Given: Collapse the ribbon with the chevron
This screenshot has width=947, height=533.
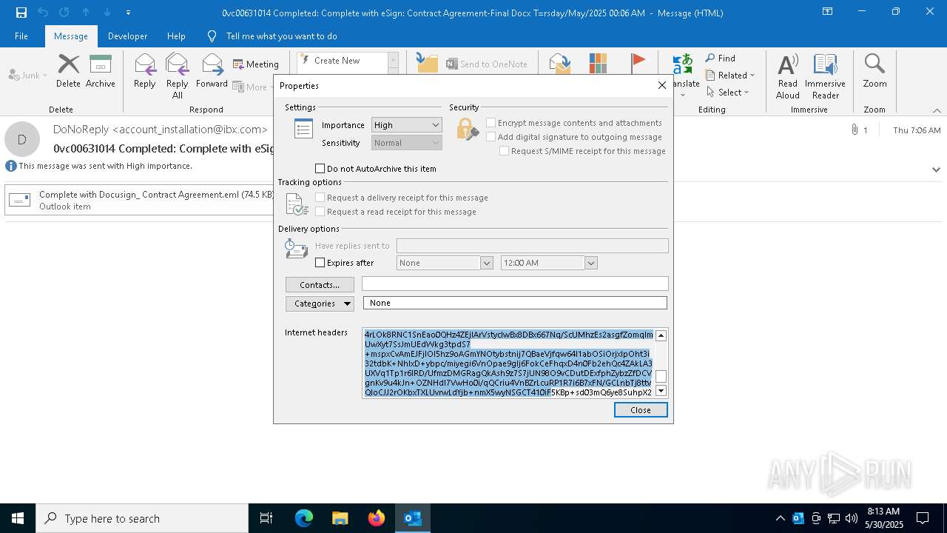Looking at the screenshot, I should tap(937, 110).
